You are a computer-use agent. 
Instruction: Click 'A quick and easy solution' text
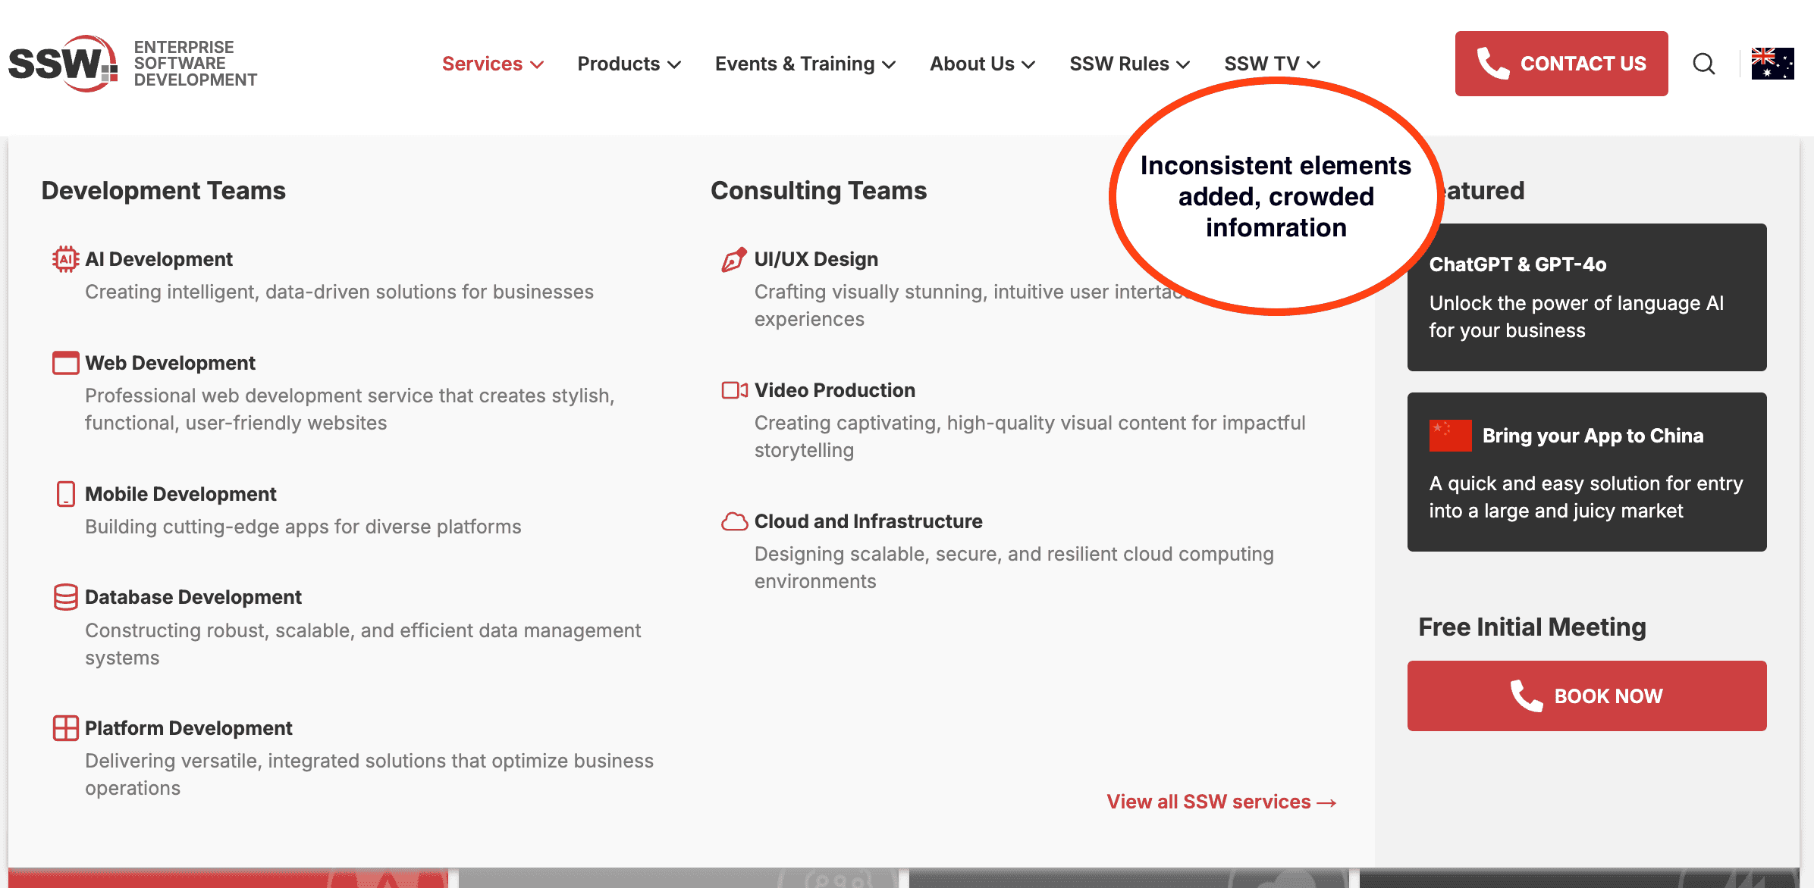tap(1586, 497)
